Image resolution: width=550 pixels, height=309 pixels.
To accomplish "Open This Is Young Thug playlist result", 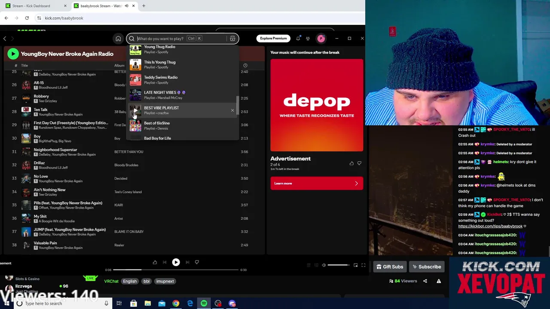I will [183, 64].
